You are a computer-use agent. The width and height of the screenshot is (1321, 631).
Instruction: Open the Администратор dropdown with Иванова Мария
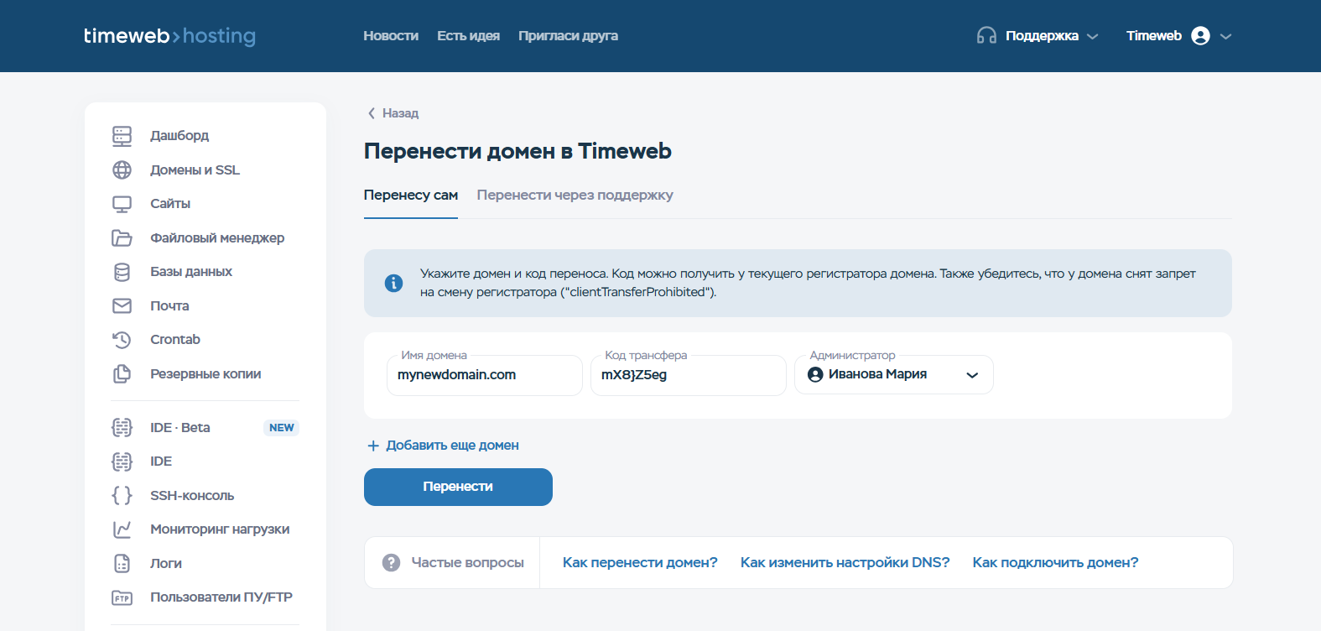[894, 375]
